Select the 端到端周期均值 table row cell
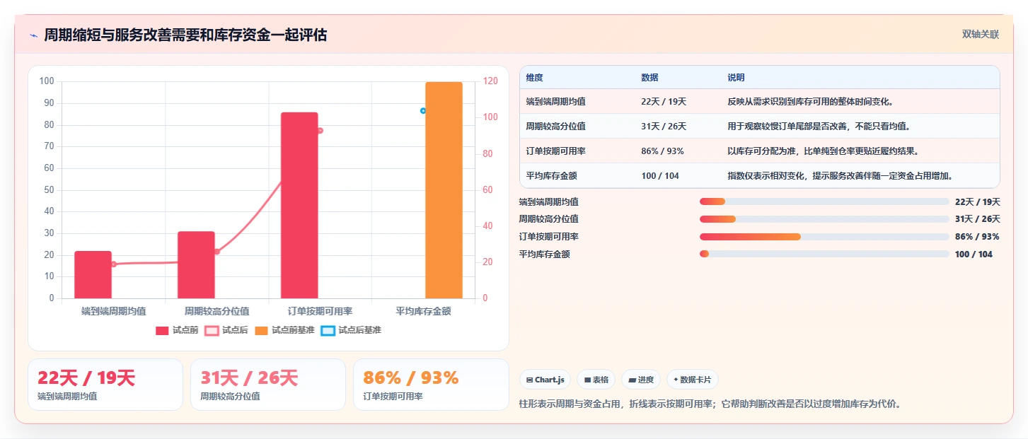This screenshot has width=1028, height=439. (x=555, y=102)
